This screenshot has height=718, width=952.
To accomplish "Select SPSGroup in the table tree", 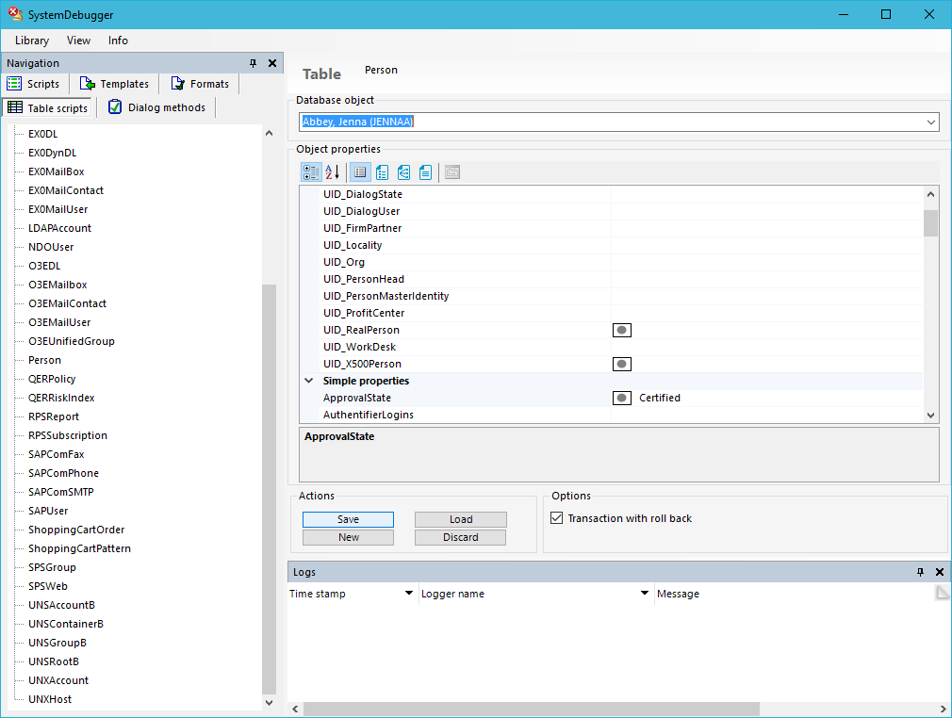I will pyautogui.click(x=52, y=567).
